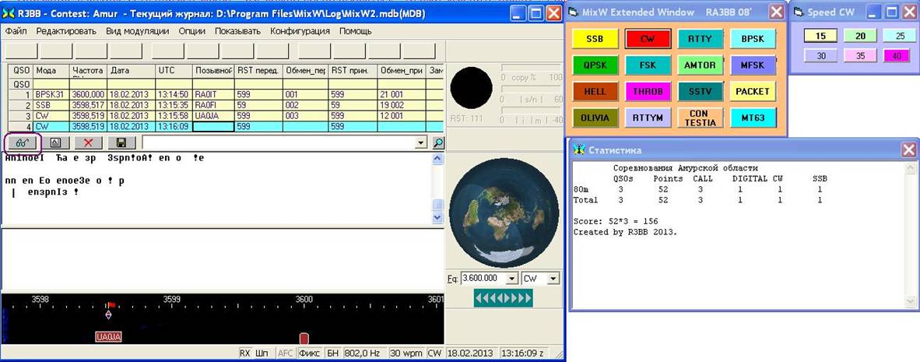
Task: Open the CW mode dropdown near globe
Action: coord(553,278)
